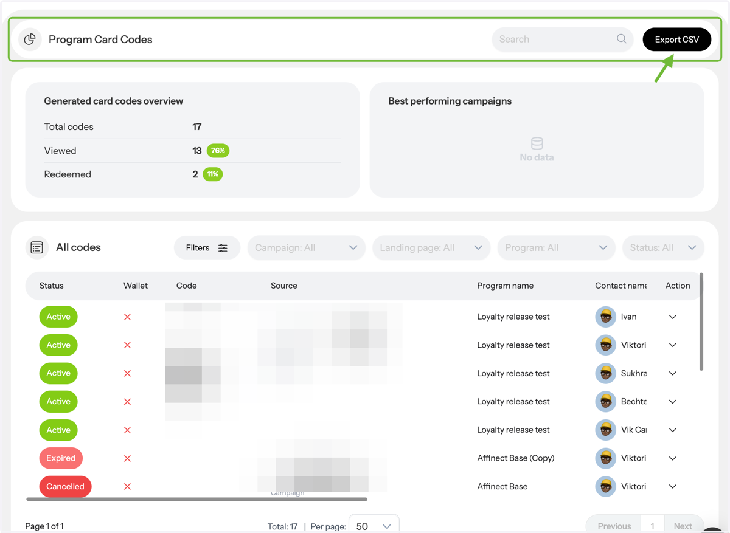The height and width of the screenshot is (533, 730).
Task: Click wallet X icon in the Cancelled row
Action: (x=127, y=486)
